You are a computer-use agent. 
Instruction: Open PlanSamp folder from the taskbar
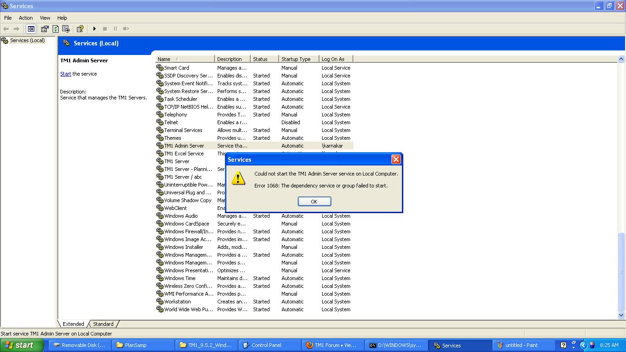(x=144, y=345)
